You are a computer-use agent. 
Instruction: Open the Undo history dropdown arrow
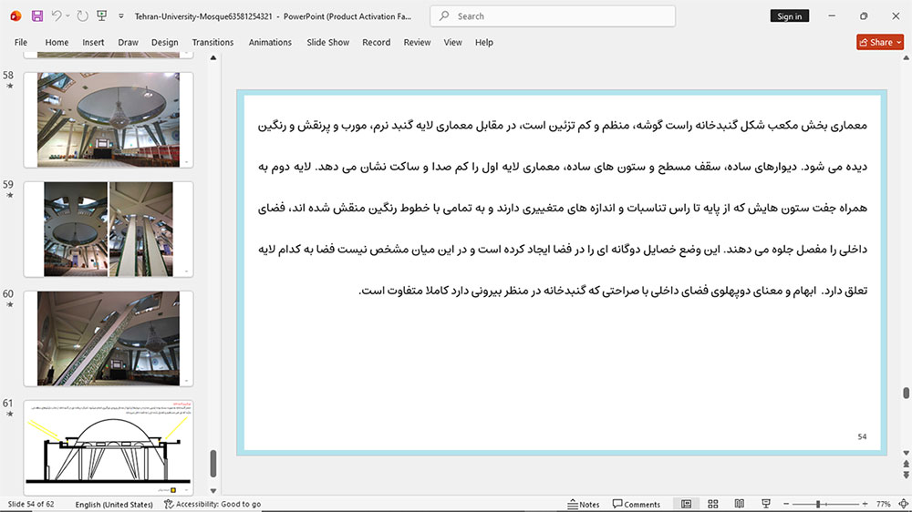[x=67, y=16]
